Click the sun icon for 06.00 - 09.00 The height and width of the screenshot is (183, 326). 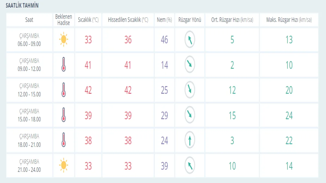64,40
